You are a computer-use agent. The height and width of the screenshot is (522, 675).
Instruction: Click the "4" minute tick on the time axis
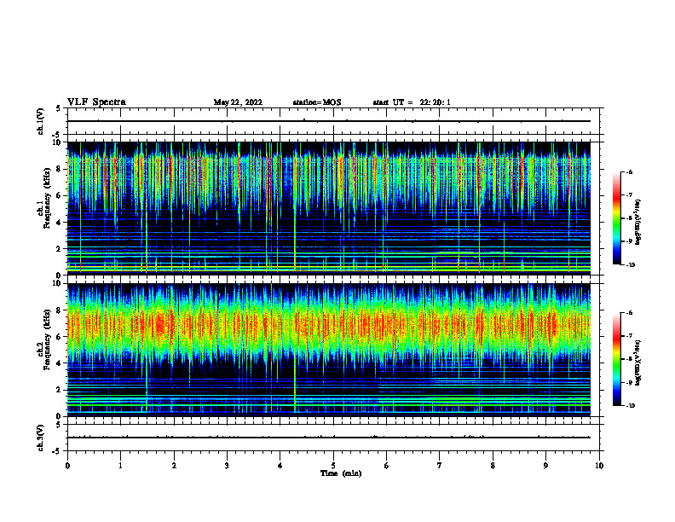(280, 466)
